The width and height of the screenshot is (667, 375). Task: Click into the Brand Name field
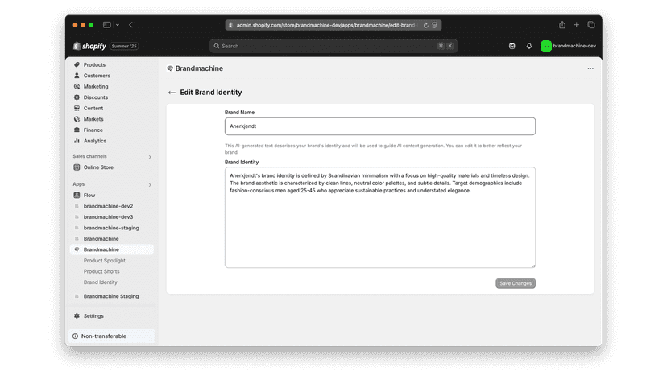pyautogui.click(x=380, y=126)
